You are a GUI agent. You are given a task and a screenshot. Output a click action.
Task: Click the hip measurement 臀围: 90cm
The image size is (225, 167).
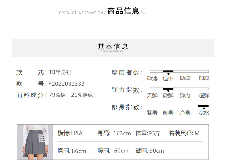(149, 151)
